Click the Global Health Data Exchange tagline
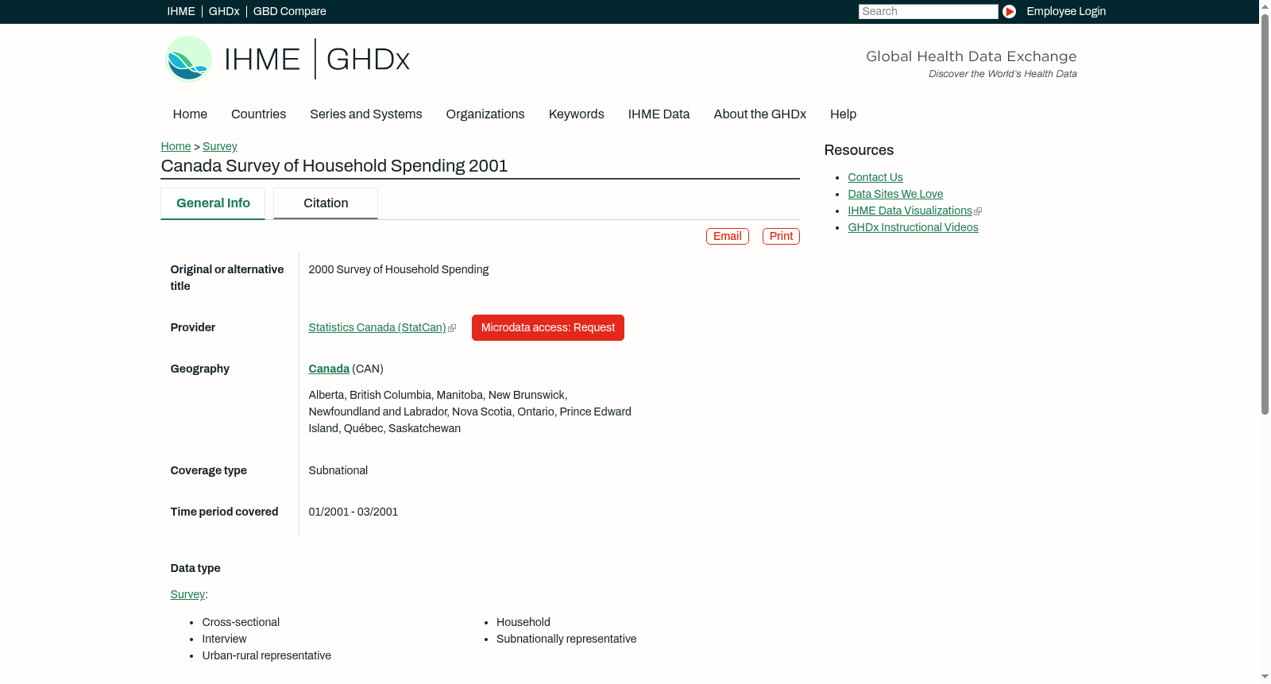Image resolution: width=1271 pixels, height=684 pixels. (972, 56)
